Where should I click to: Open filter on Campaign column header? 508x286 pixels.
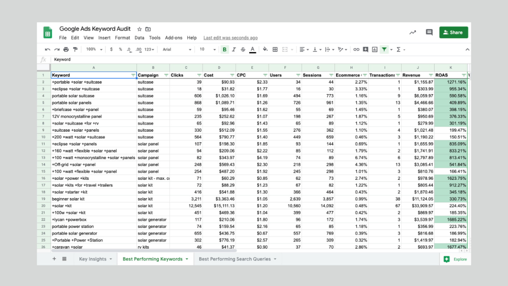click(x=166, y=75)
